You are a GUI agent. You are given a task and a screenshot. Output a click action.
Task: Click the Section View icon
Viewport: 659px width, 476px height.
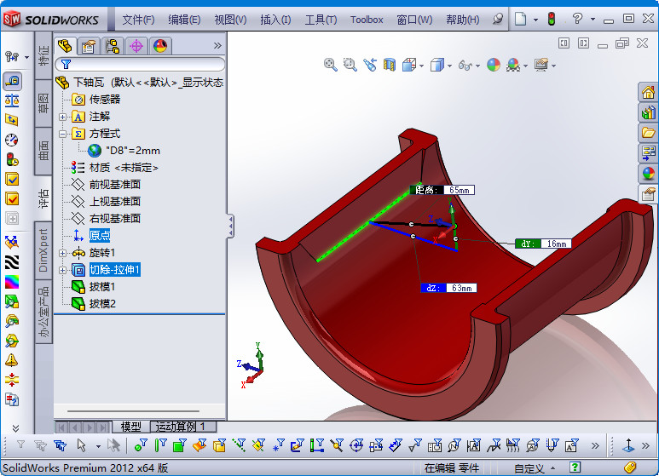390,65
